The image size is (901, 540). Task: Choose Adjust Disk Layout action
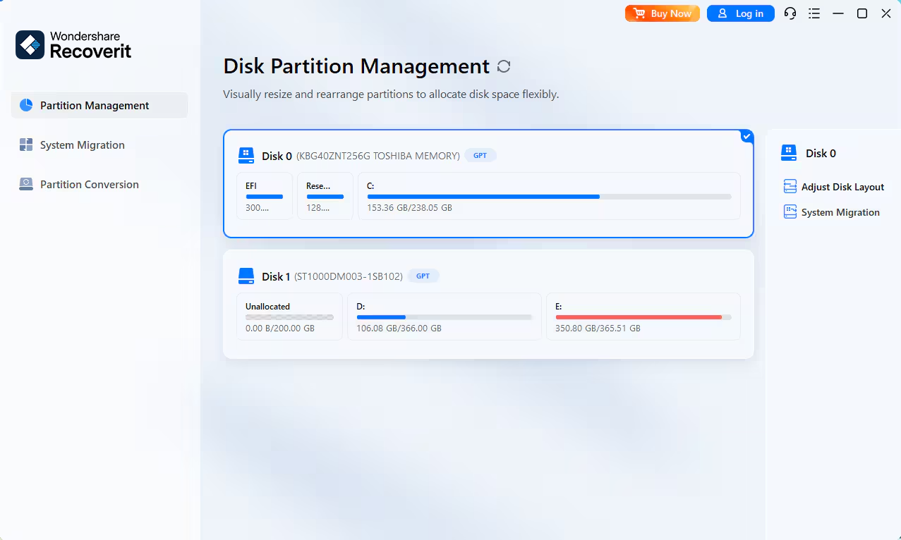834,187
